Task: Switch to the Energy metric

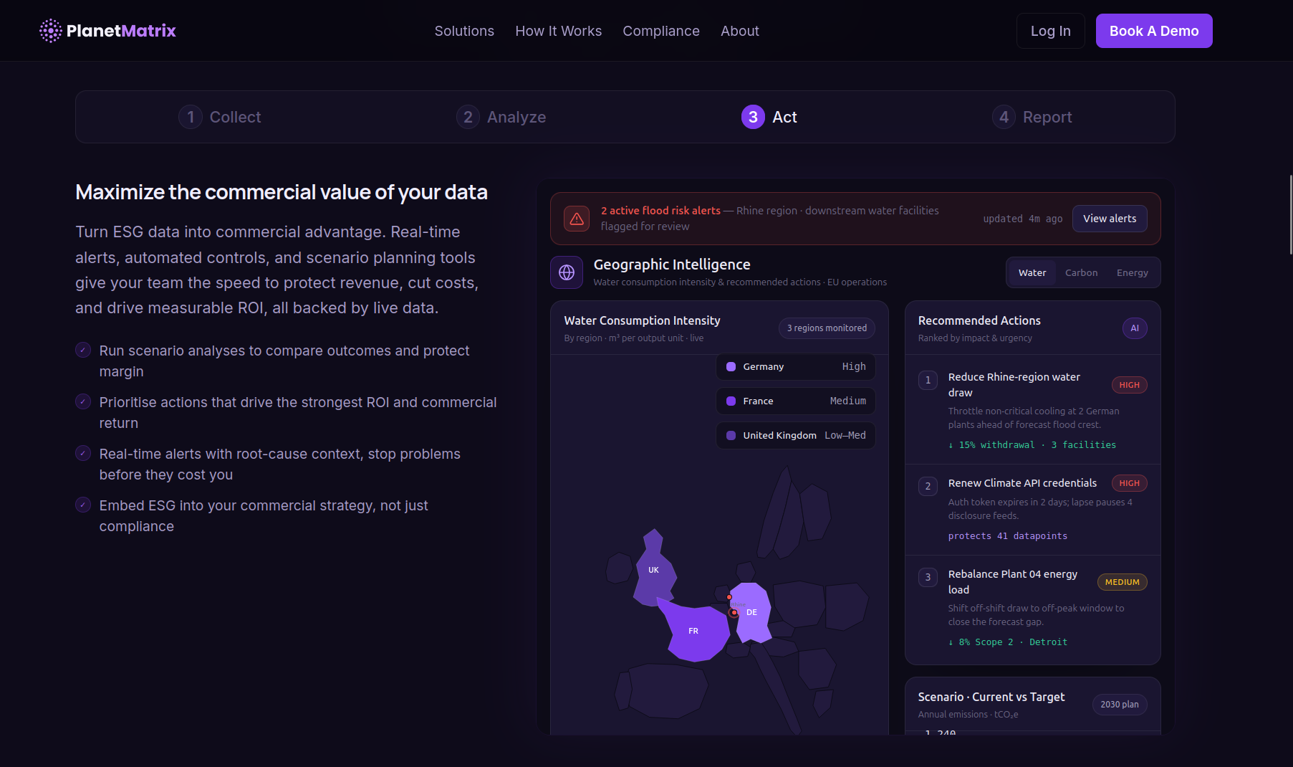Action: click(1132, 272)
